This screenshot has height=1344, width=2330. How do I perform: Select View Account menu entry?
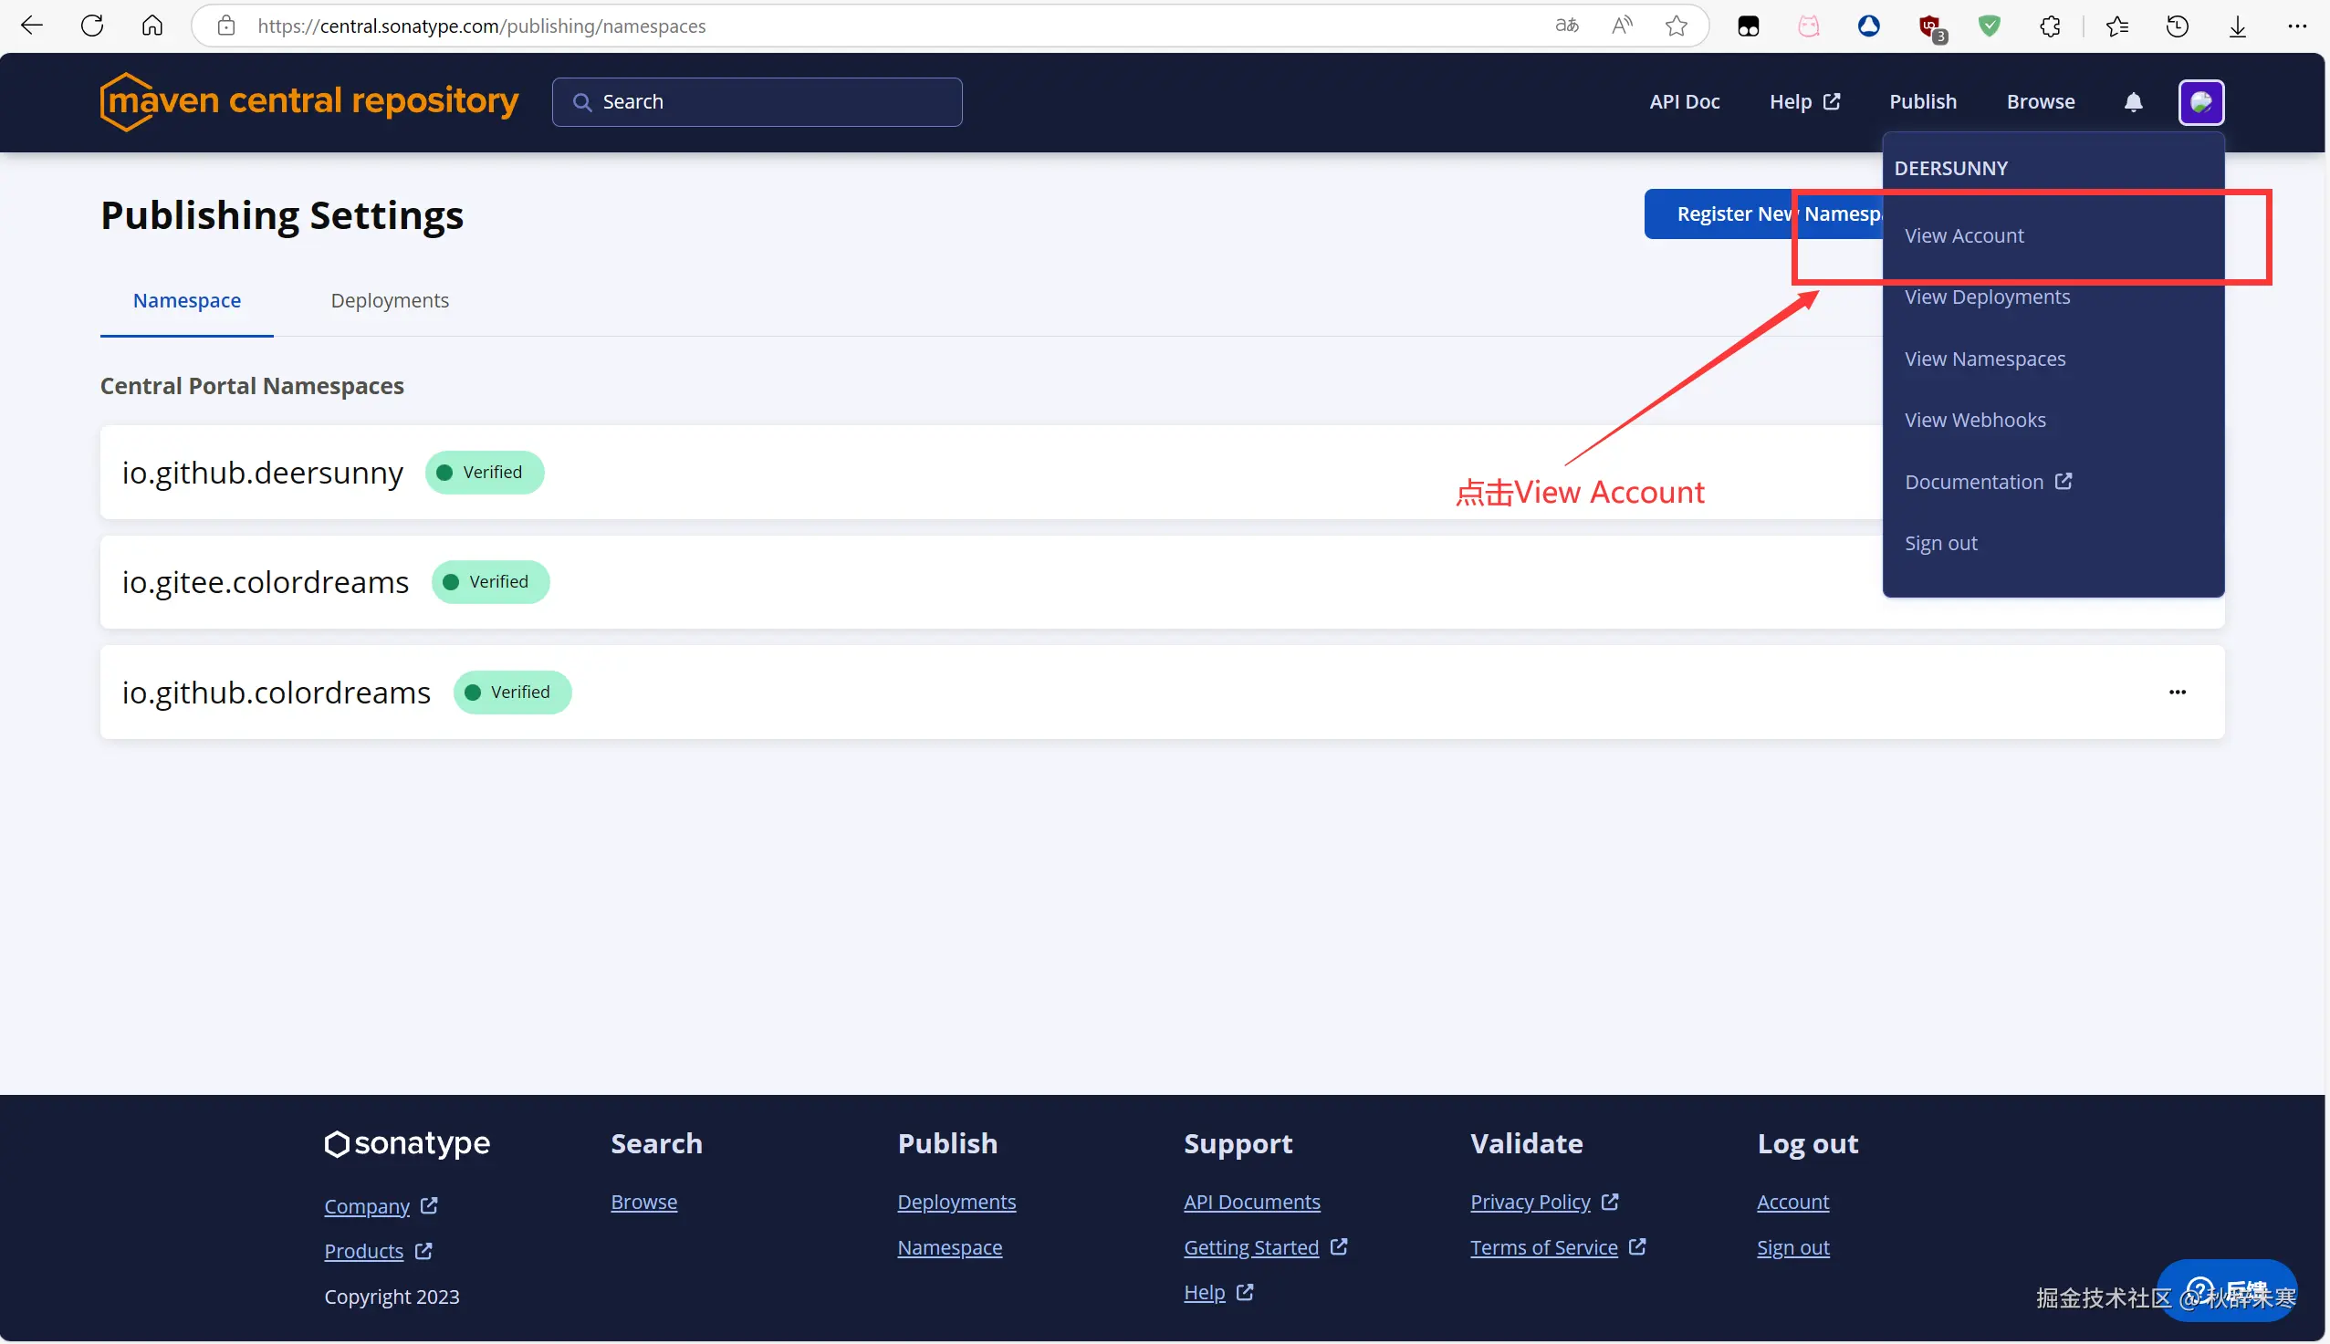tap(1963, 236)
